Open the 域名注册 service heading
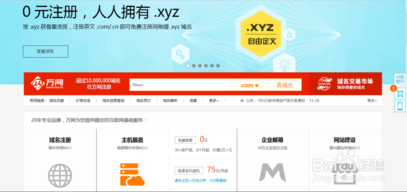 point(60,140)
